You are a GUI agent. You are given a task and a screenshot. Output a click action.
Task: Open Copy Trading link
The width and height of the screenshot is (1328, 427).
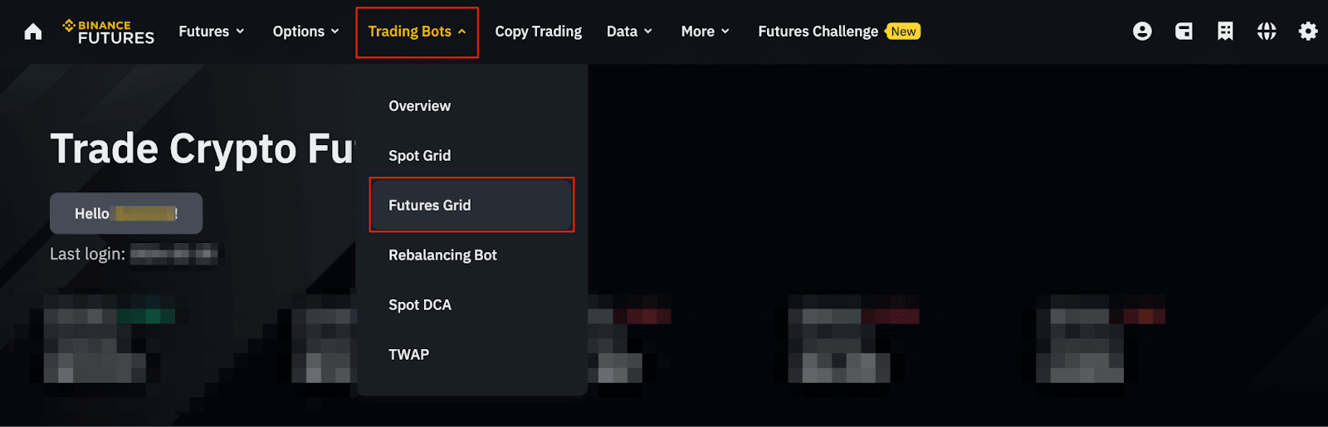click(x=538, y=32)
